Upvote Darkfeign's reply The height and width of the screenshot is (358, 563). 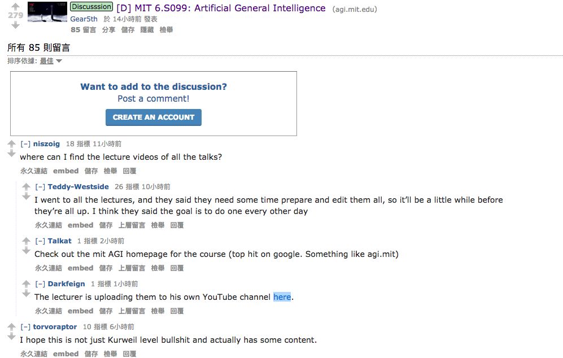[x=26, y=284]
